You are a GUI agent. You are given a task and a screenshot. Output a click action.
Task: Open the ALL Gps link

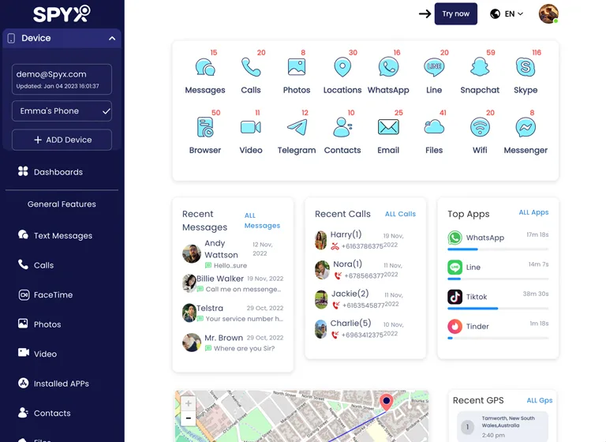click(540, 400)
